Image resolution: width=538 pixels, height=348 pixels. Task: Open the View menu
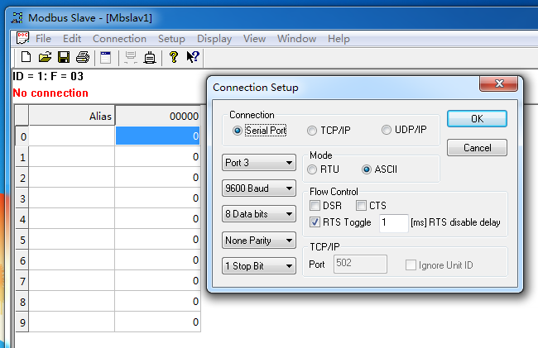(254, 38)
